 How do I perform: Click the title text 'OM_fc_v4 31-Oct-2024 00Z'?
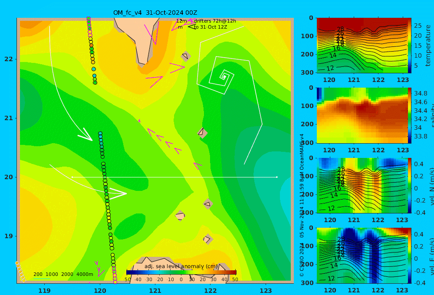[x=155, y=13]
